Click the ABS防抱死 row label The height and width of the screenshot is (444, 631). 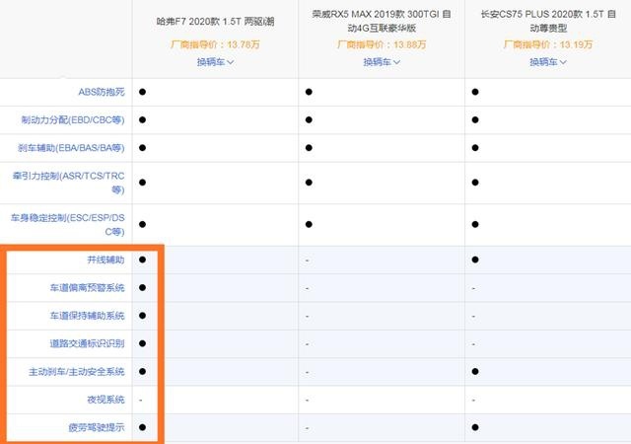tap(102, 92)
